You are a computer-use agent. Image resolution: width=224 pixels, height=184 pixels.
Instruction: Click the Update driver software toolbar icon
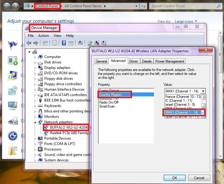click(90, 43)
